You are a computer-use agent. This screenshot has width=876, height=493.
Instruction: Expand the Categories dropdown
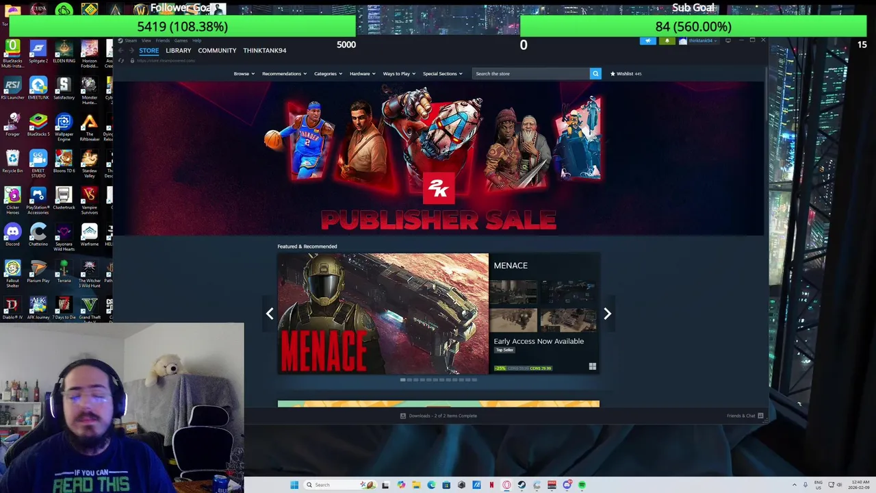pos(328,73)
